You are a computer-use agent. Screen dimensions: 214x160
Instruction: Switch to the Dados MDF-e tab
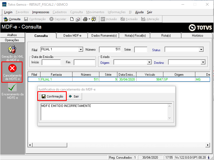point(72,35)
